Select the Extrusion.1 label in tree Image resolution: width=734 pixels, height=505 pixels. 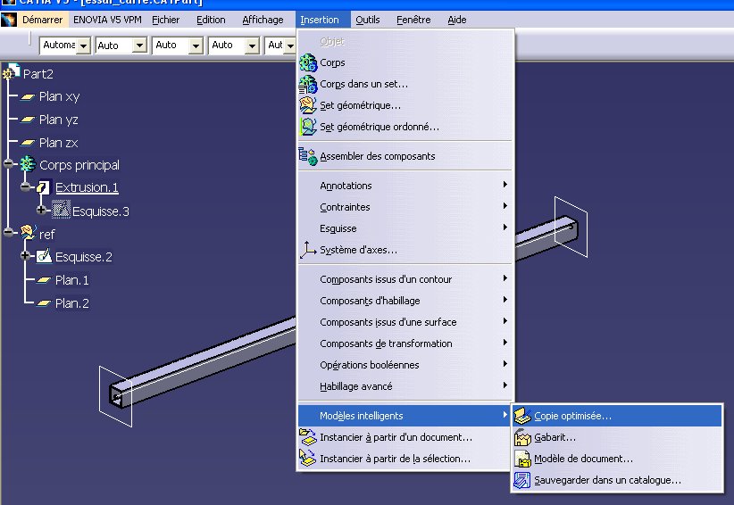click(87, 187)
